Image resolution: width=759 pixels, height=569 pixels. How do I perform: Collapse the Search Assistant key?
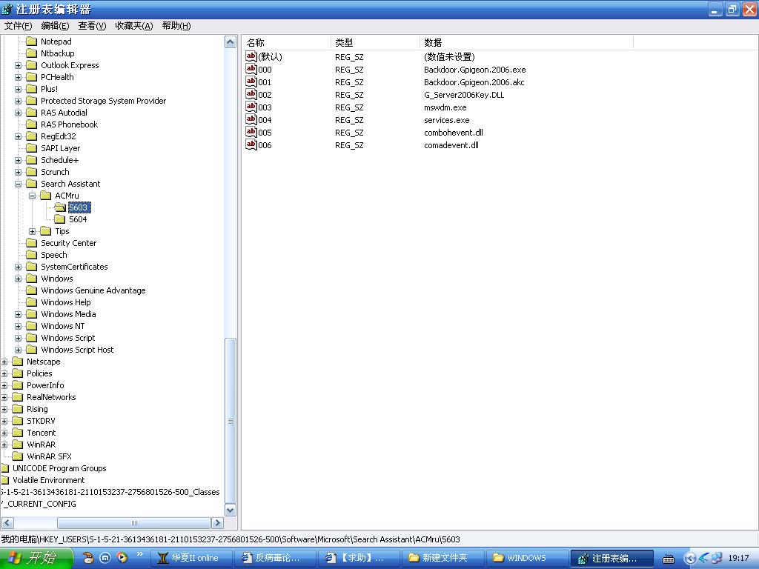point(18,184)
